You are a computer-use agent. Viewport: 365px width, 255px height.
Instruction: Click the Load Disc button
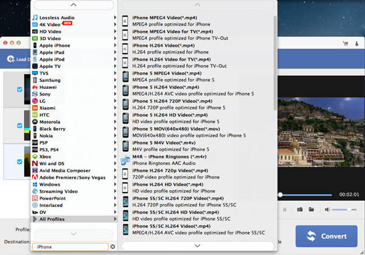pos(19,59)
